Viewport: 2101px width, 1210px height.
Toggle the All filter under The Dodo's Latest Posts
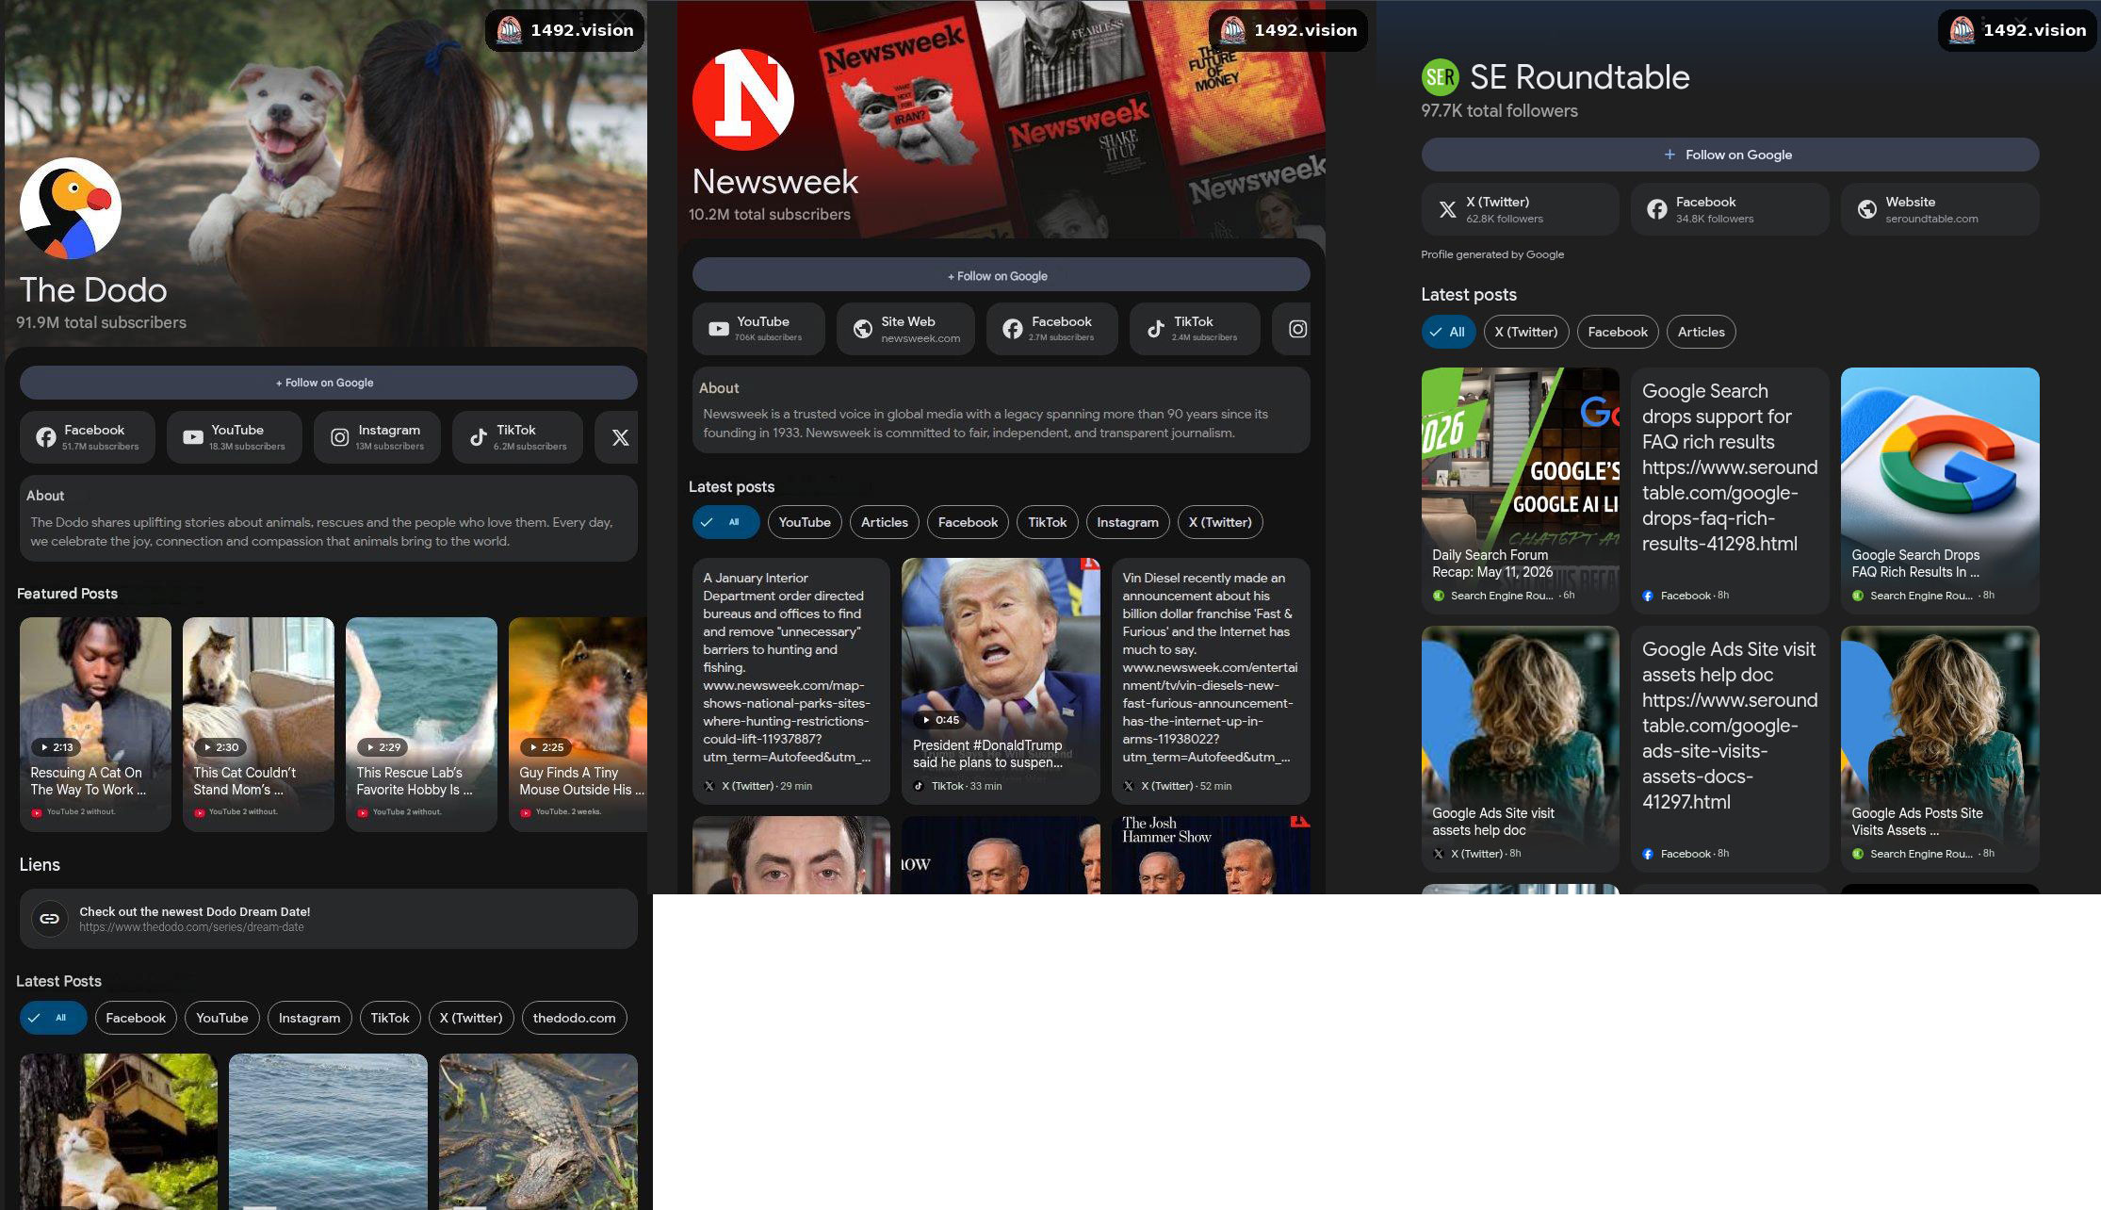[54, 1018]
